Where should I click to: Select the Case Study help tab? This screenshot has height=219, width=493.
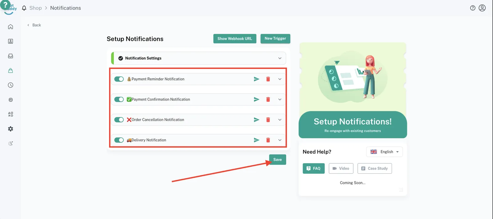click(374, 168)
